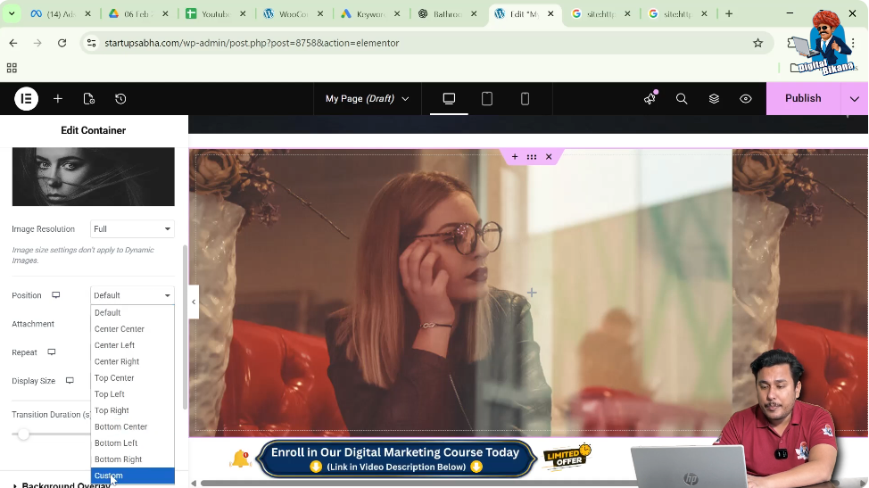Open Document Settings page icon
The width and height of the screenshot is (869, 488).
(x=89, y=99)
